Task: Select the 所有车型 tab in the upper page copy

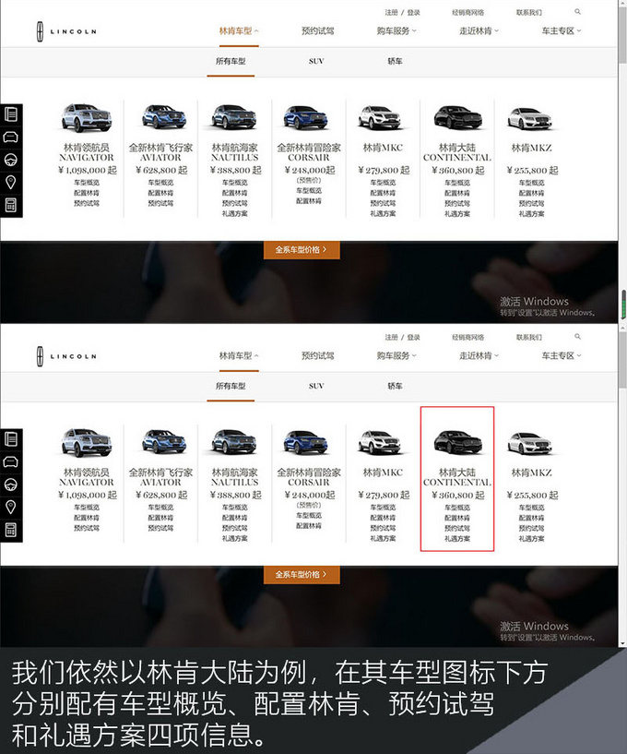Action: 231,61
